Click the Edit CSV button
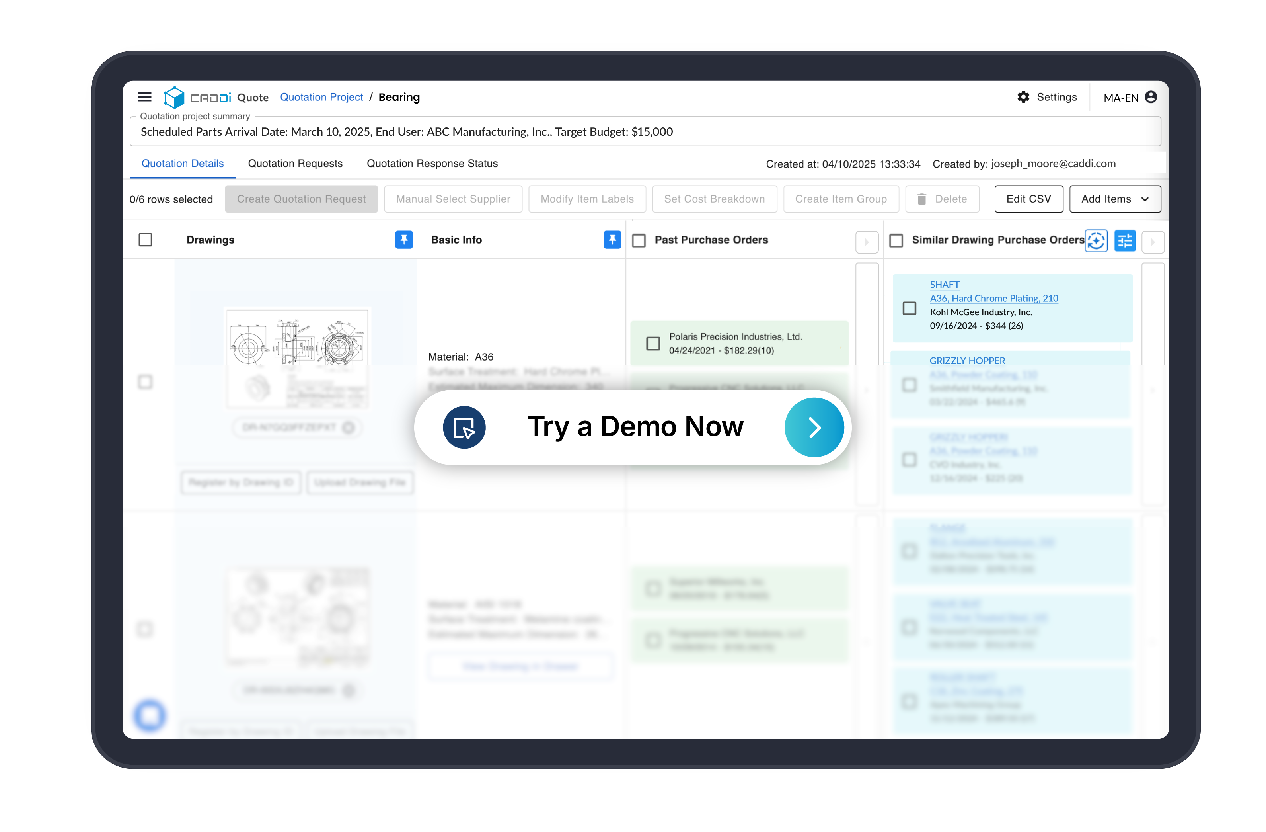This screenshot has height=832, width=1266. pos(1029,199)
